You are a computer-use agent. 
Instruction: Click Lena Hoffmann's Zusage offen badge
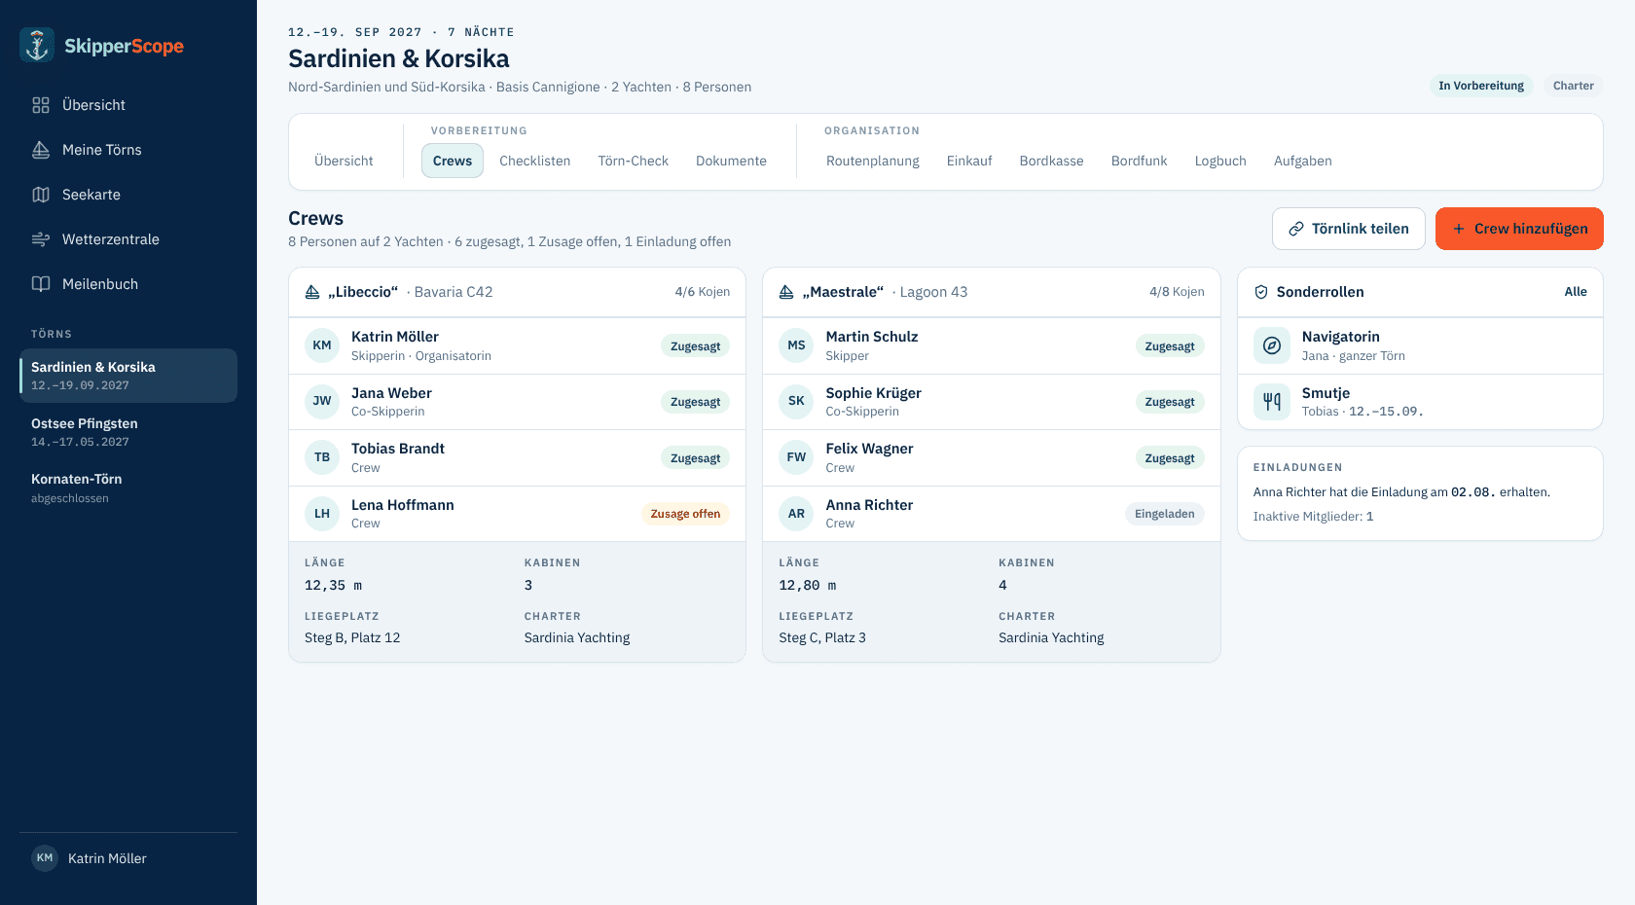click(685, 514)
